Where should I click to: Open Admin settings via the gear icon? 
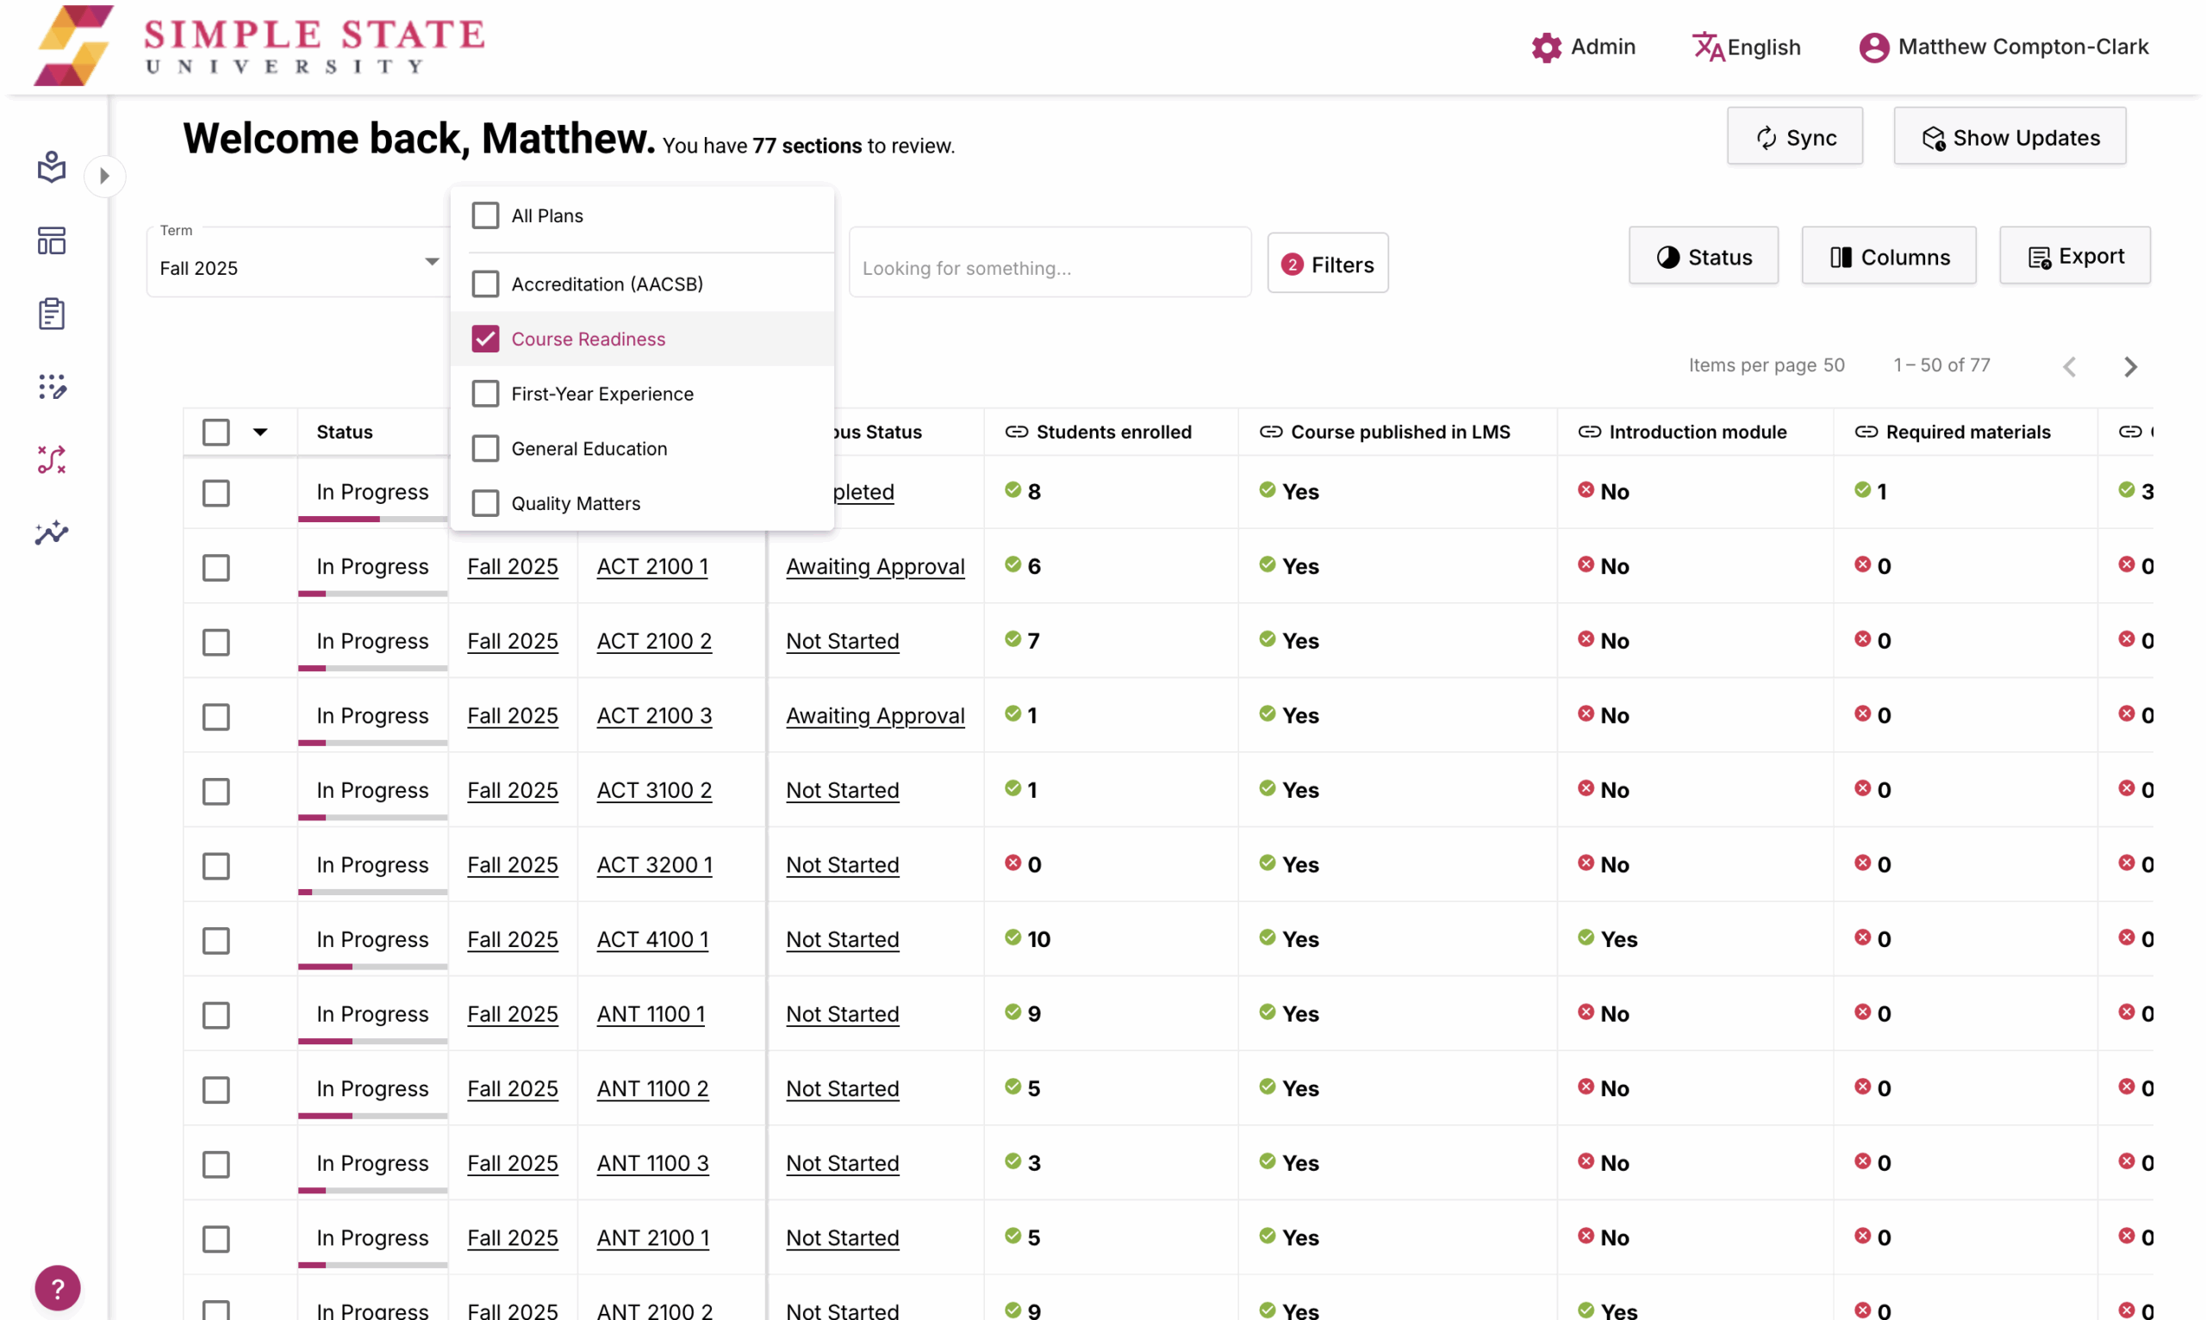[1546, 47]
